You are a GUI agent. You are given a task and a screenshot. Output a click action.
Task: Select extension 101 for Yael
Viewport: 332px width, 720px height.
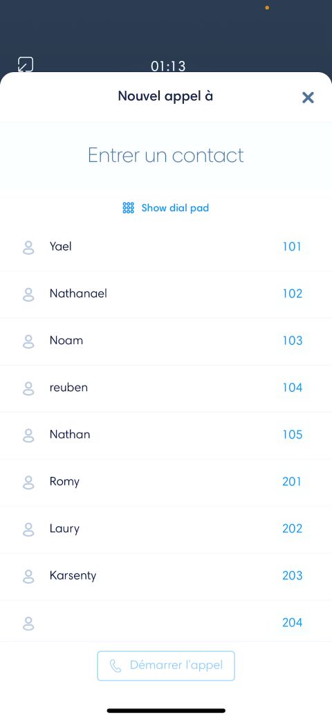pos(292,246)
